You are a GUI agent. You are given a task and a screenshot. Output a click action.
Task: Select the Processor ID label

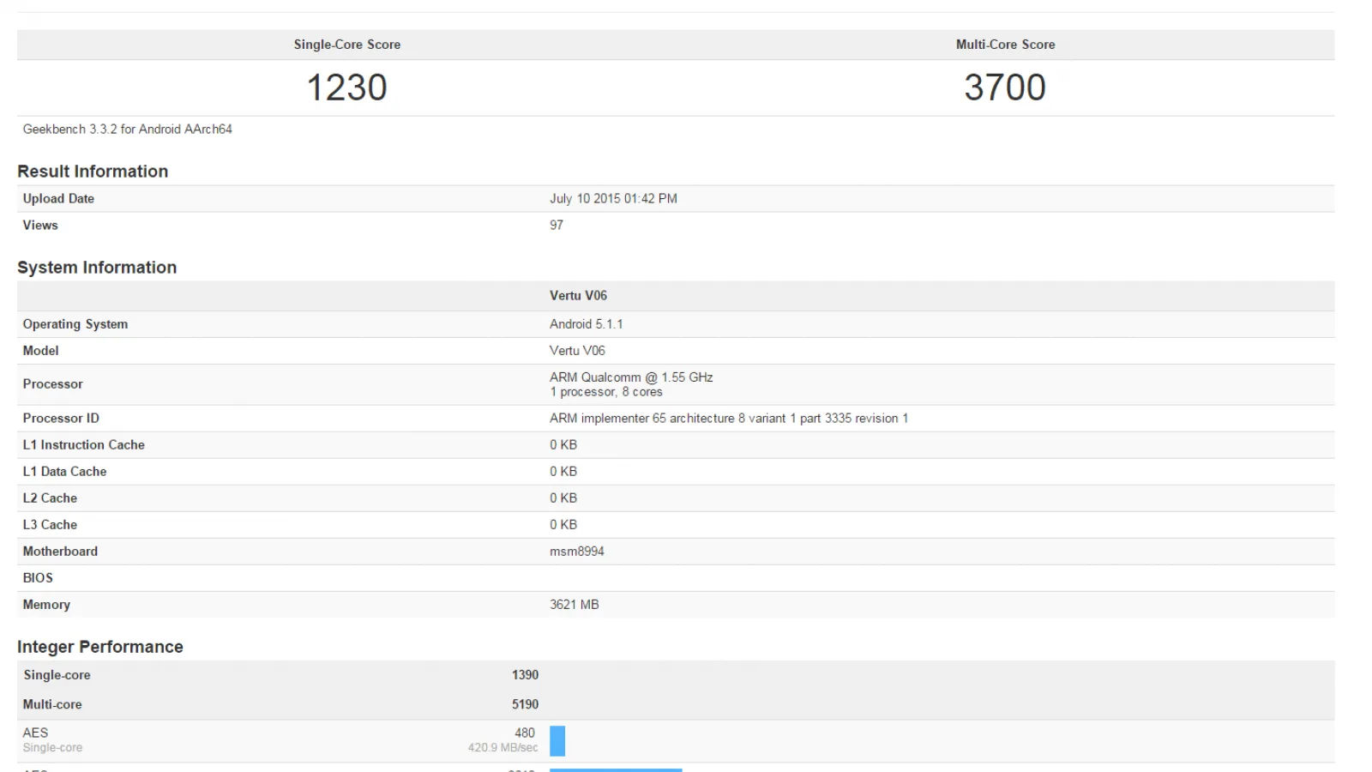point(61,419)
